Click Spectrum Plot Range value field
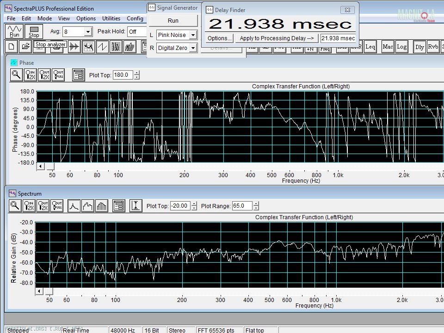 tap(242, 206)
